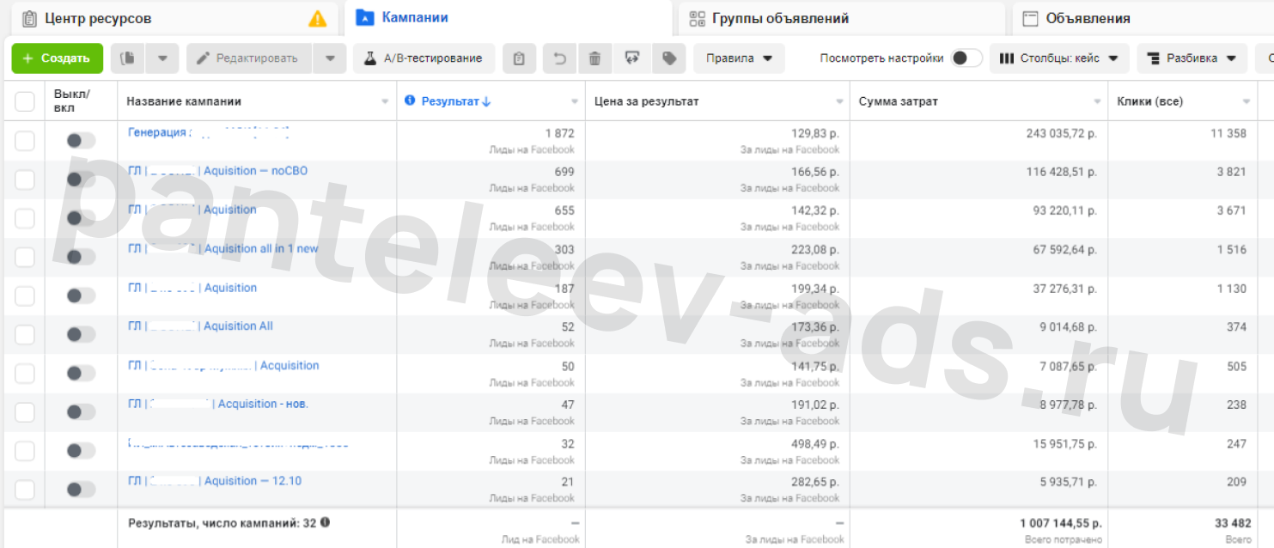Tick the checkbox for the Генерация campaign row
Screen dimensions: 1274x548
pyautogui.click(x=24, y=140)
